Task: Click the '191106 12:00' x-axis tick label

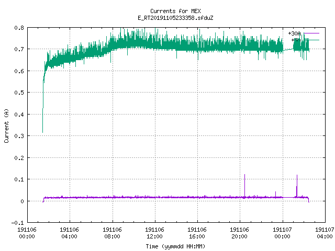Action: pyautogui.click(x=154, y=233)
